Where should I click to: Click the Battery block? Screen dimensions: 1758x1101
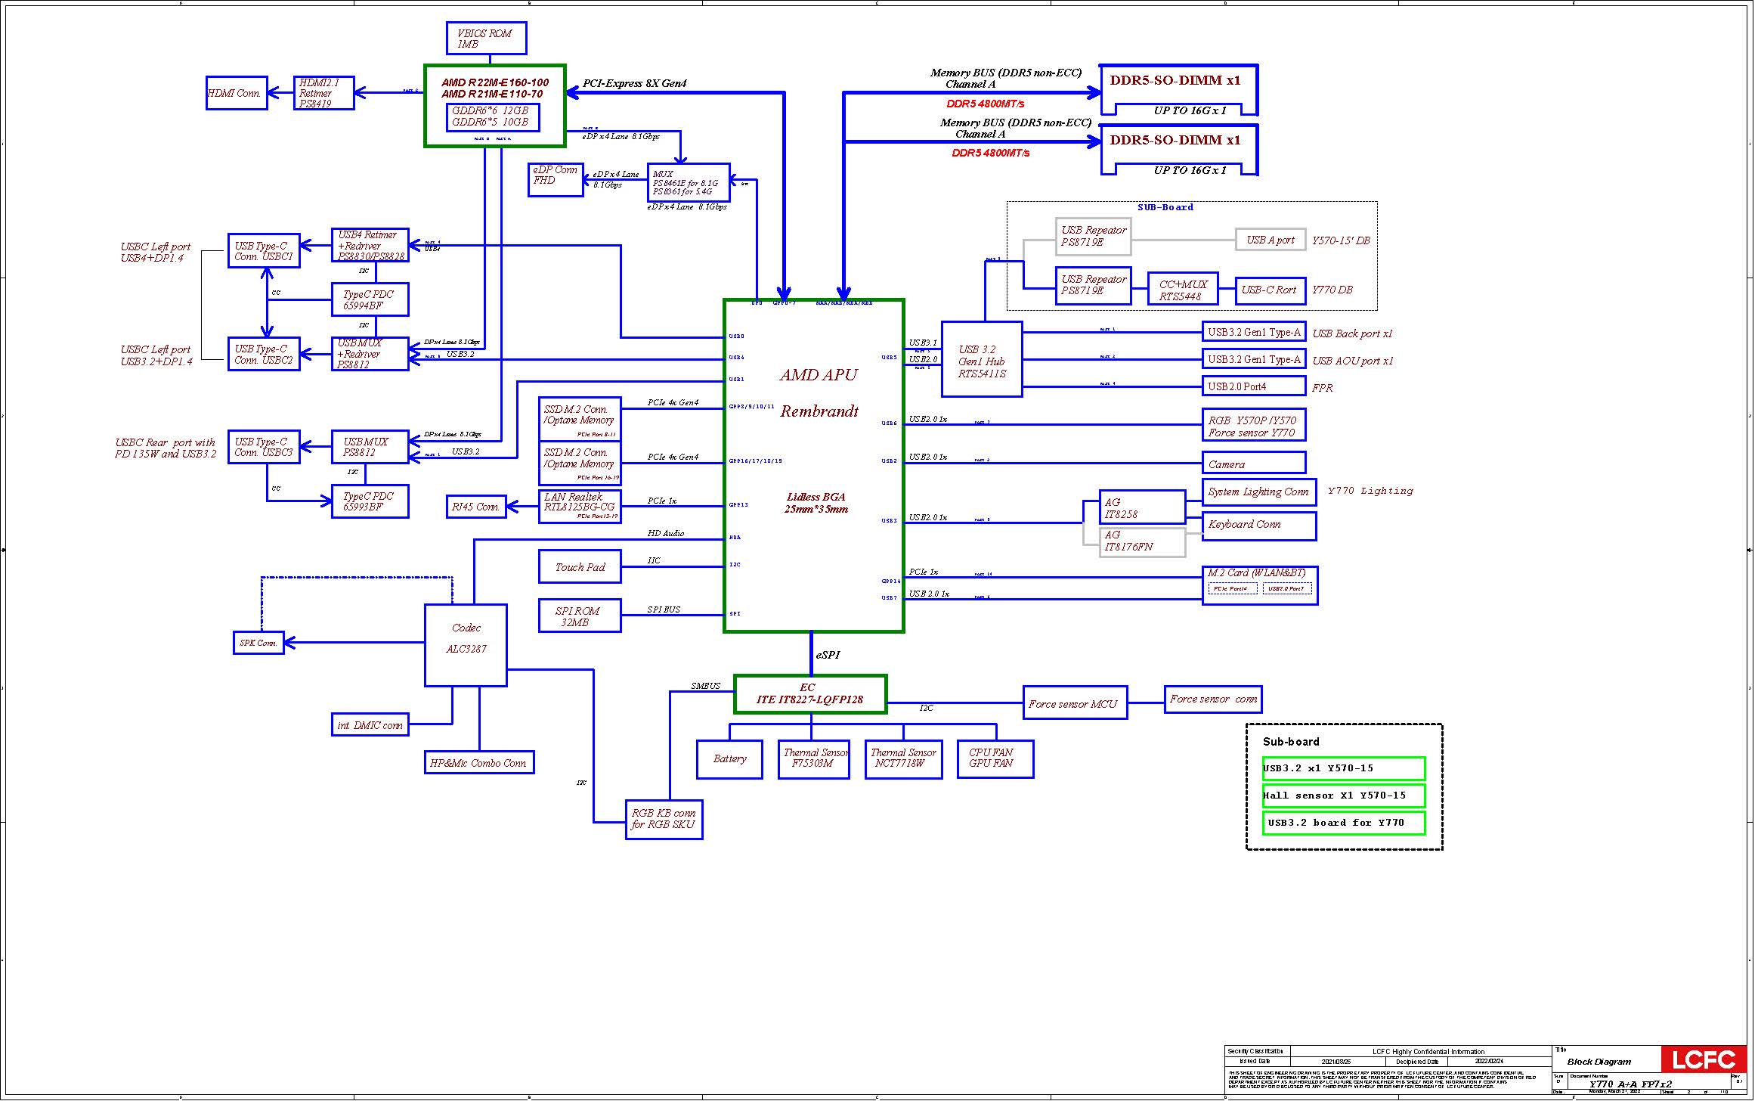click(729, 758)
